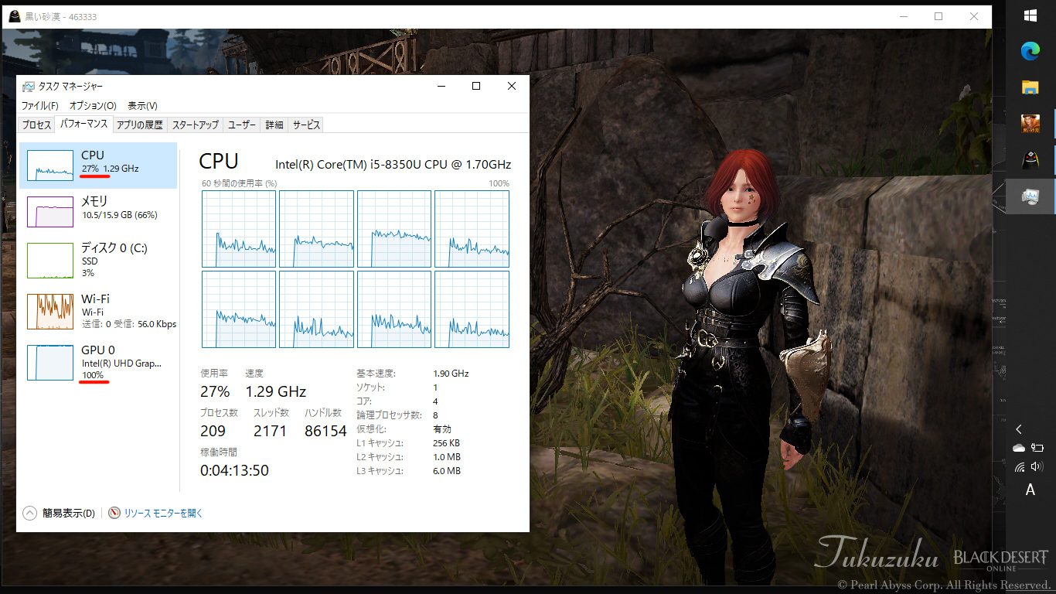
Task: Maximize the Task Manager window
Action: point(476,87)
